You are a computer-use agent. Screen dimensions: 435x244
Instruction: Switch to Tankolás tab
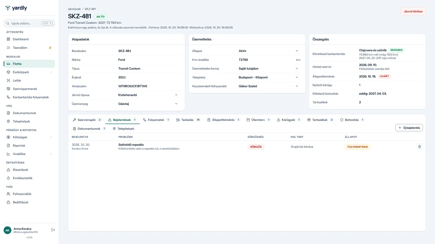[188, 120]
